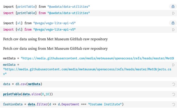Click the spinner icon on the printTable(data.slice) cell

[173, 94]
